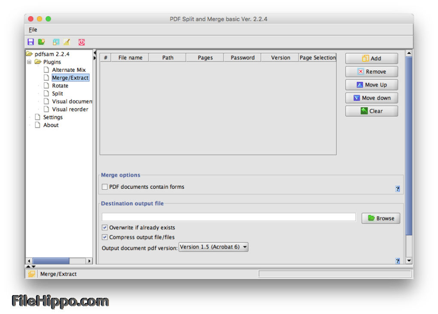The image size is (438, 314).
Task: Open the Visual reorder plugin
Action: (x=70, y=109)
